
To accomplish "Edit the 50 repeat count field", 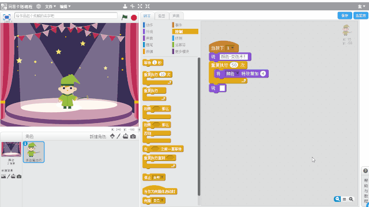I will [234, 65].
